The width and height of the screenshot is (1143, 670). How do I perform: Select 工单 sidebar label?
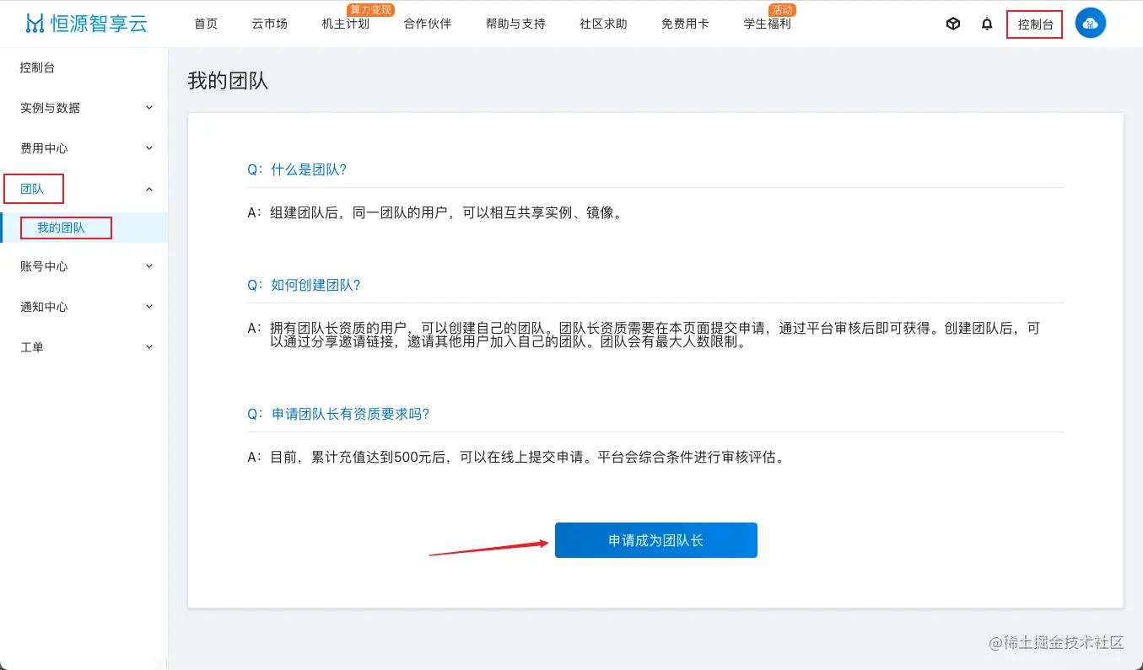[x=32, y=347]
